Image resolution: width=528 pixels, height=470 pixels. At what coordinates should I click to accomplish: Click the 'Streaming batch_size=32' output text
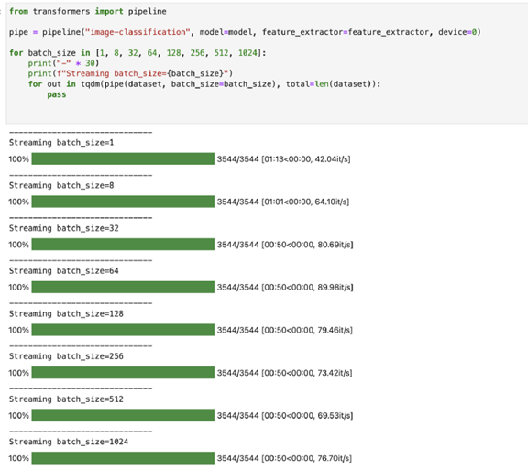click(x=64, y=228)
